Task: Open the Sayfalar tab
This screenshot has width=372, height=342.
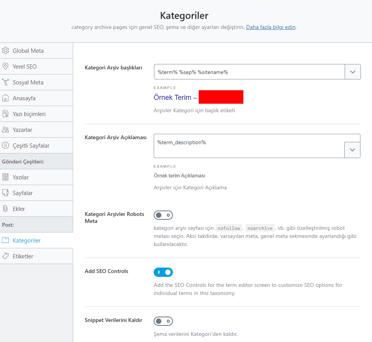Action: [x=37, y=193]
